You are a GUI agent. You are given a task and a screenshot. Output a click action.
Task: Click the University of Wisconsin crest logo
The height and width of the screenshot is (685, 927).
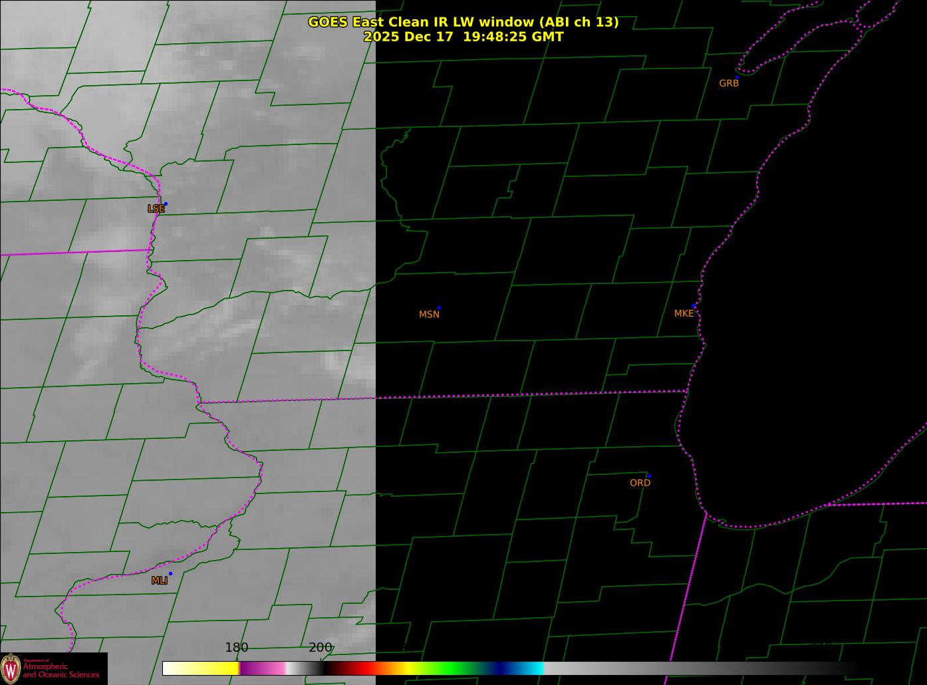click(x=11, y=668)
